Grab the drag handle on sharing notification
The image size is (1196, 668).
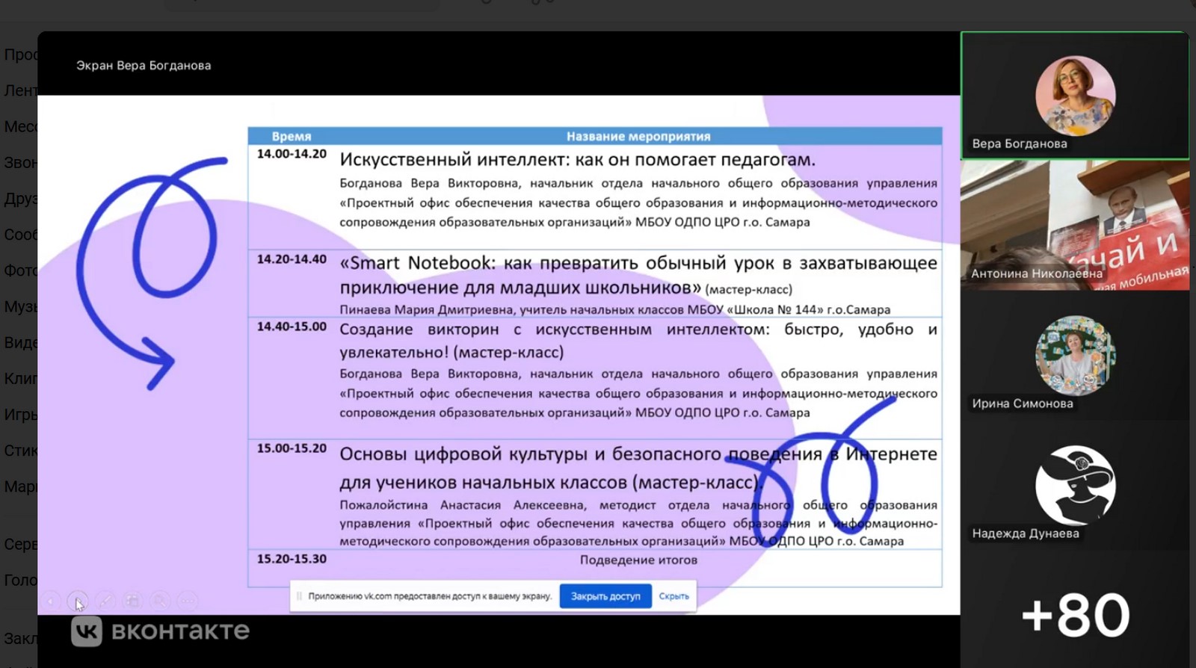point(299,596)
